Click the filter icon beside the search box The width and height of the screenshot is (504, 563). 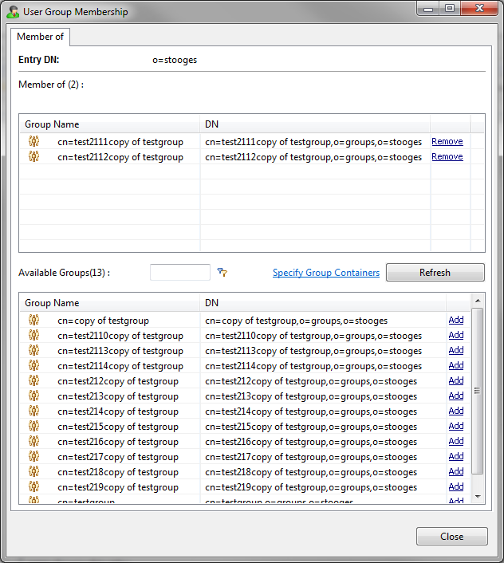222,273
